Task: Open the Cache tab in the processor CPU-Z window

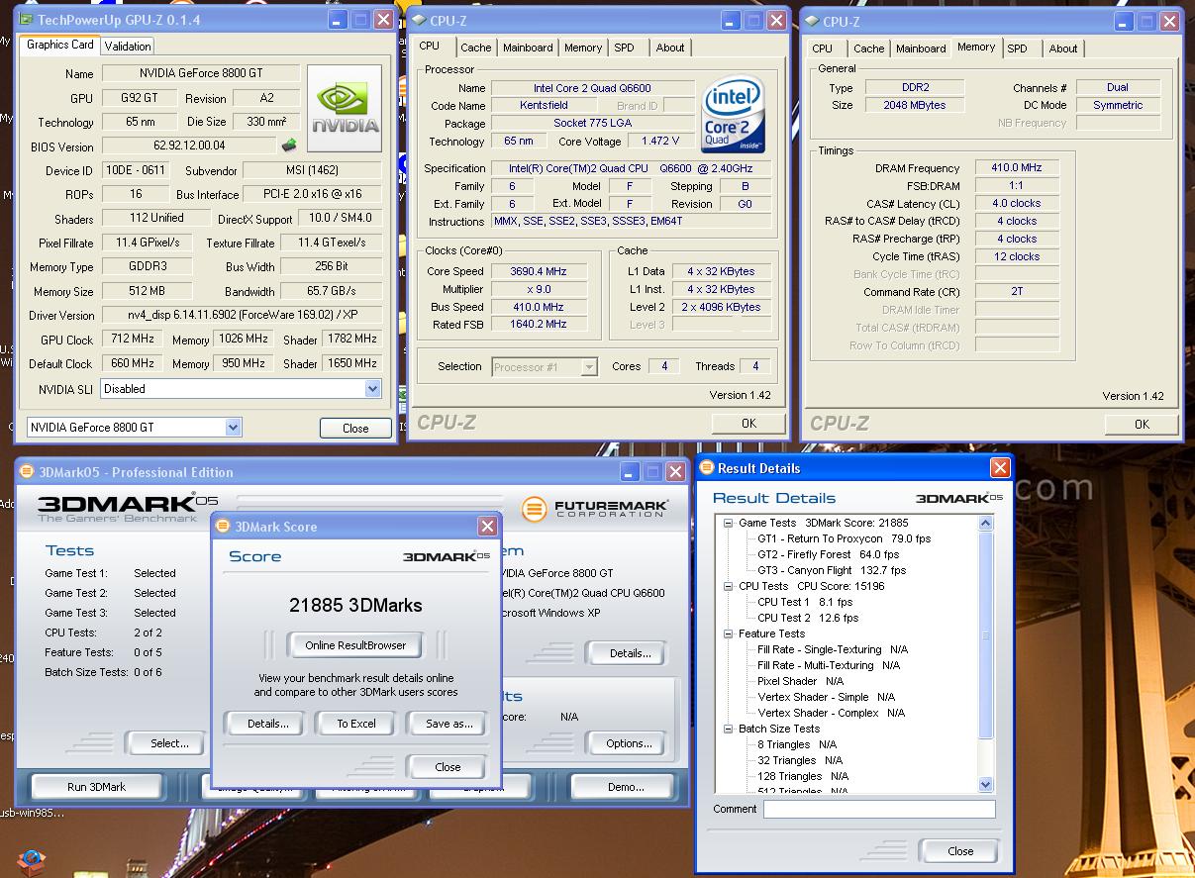Action: coord(475,48)
